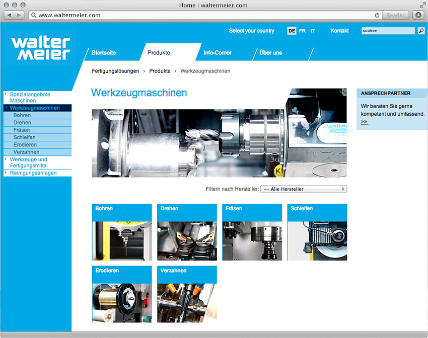This screenshot has width=428, height=338.
Task: Open the Über uns tab
Action: pyautogui.click(x=270, y=53)
